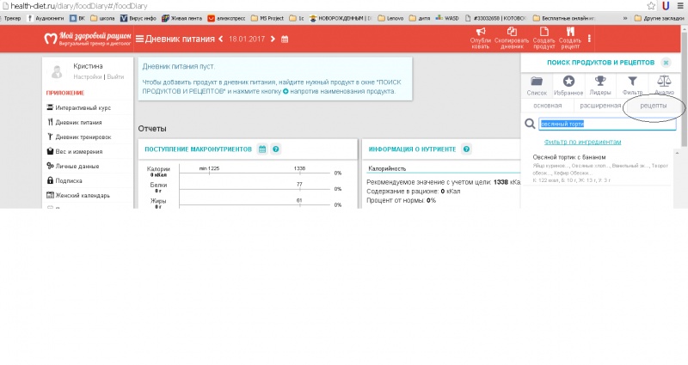Viewport: 688px width, 365px height.
Task: Click Скопировать дневник icon in header
Action: point(512,32)
